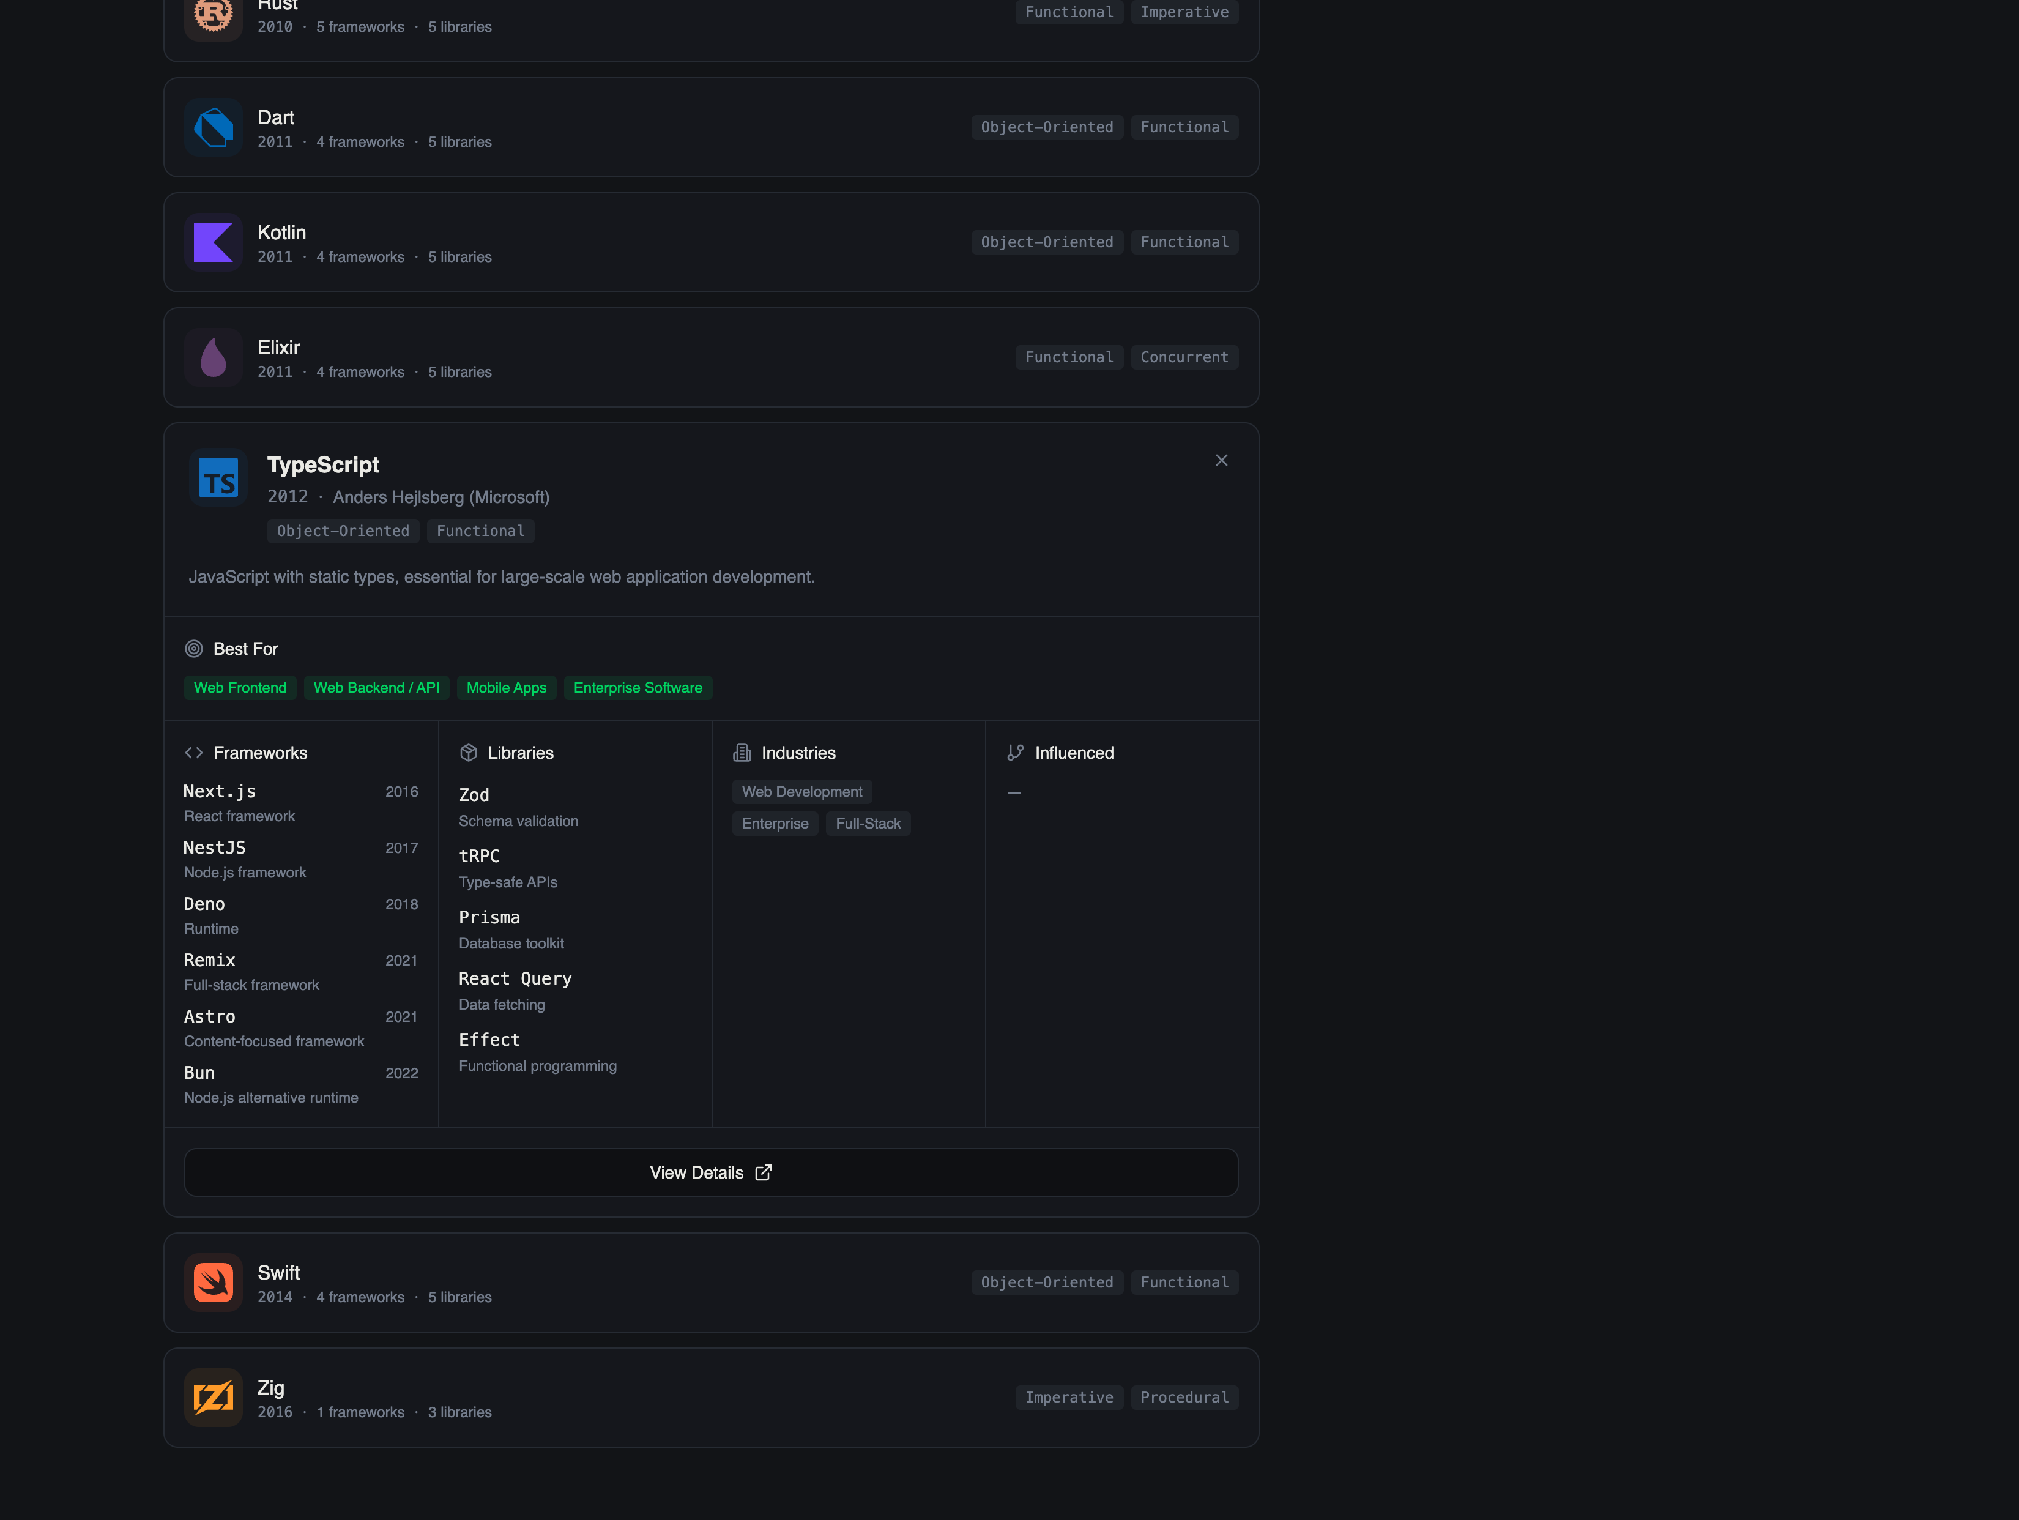Expand the Swift language card
The height and width of the screenshot is (1520, 2019).
710,1283
